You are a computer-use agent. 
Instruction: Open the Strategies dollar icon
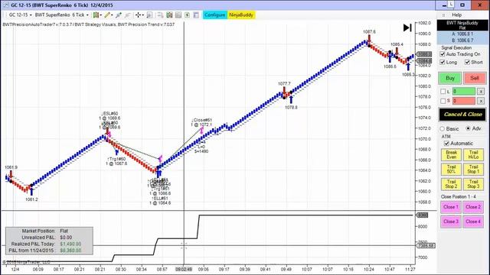click(187, 15)
